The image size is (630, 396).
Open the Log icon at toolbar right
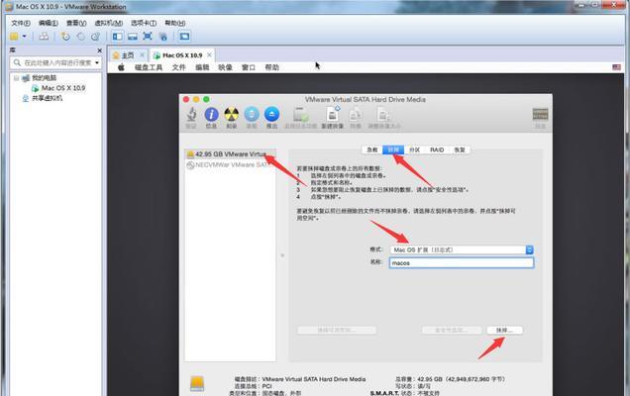(x=540, y=115)
